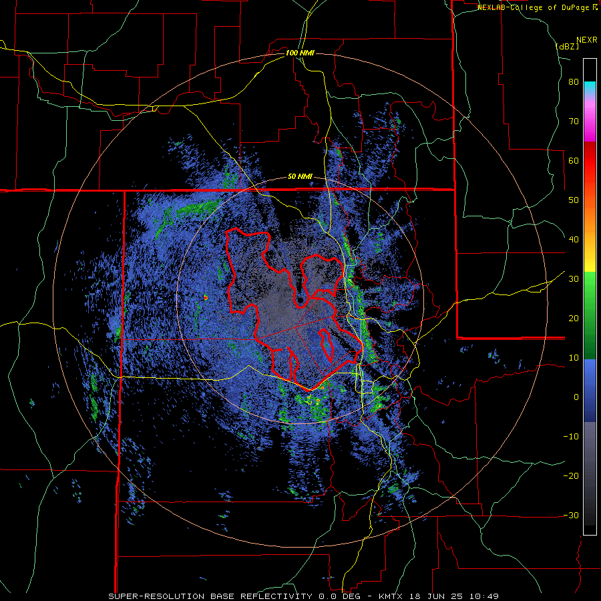The image size is (601, 601).
Task: Click the SUPER-RESOLUTION BASE REFLECTIVITY caption text
Action: pos(210,596)
